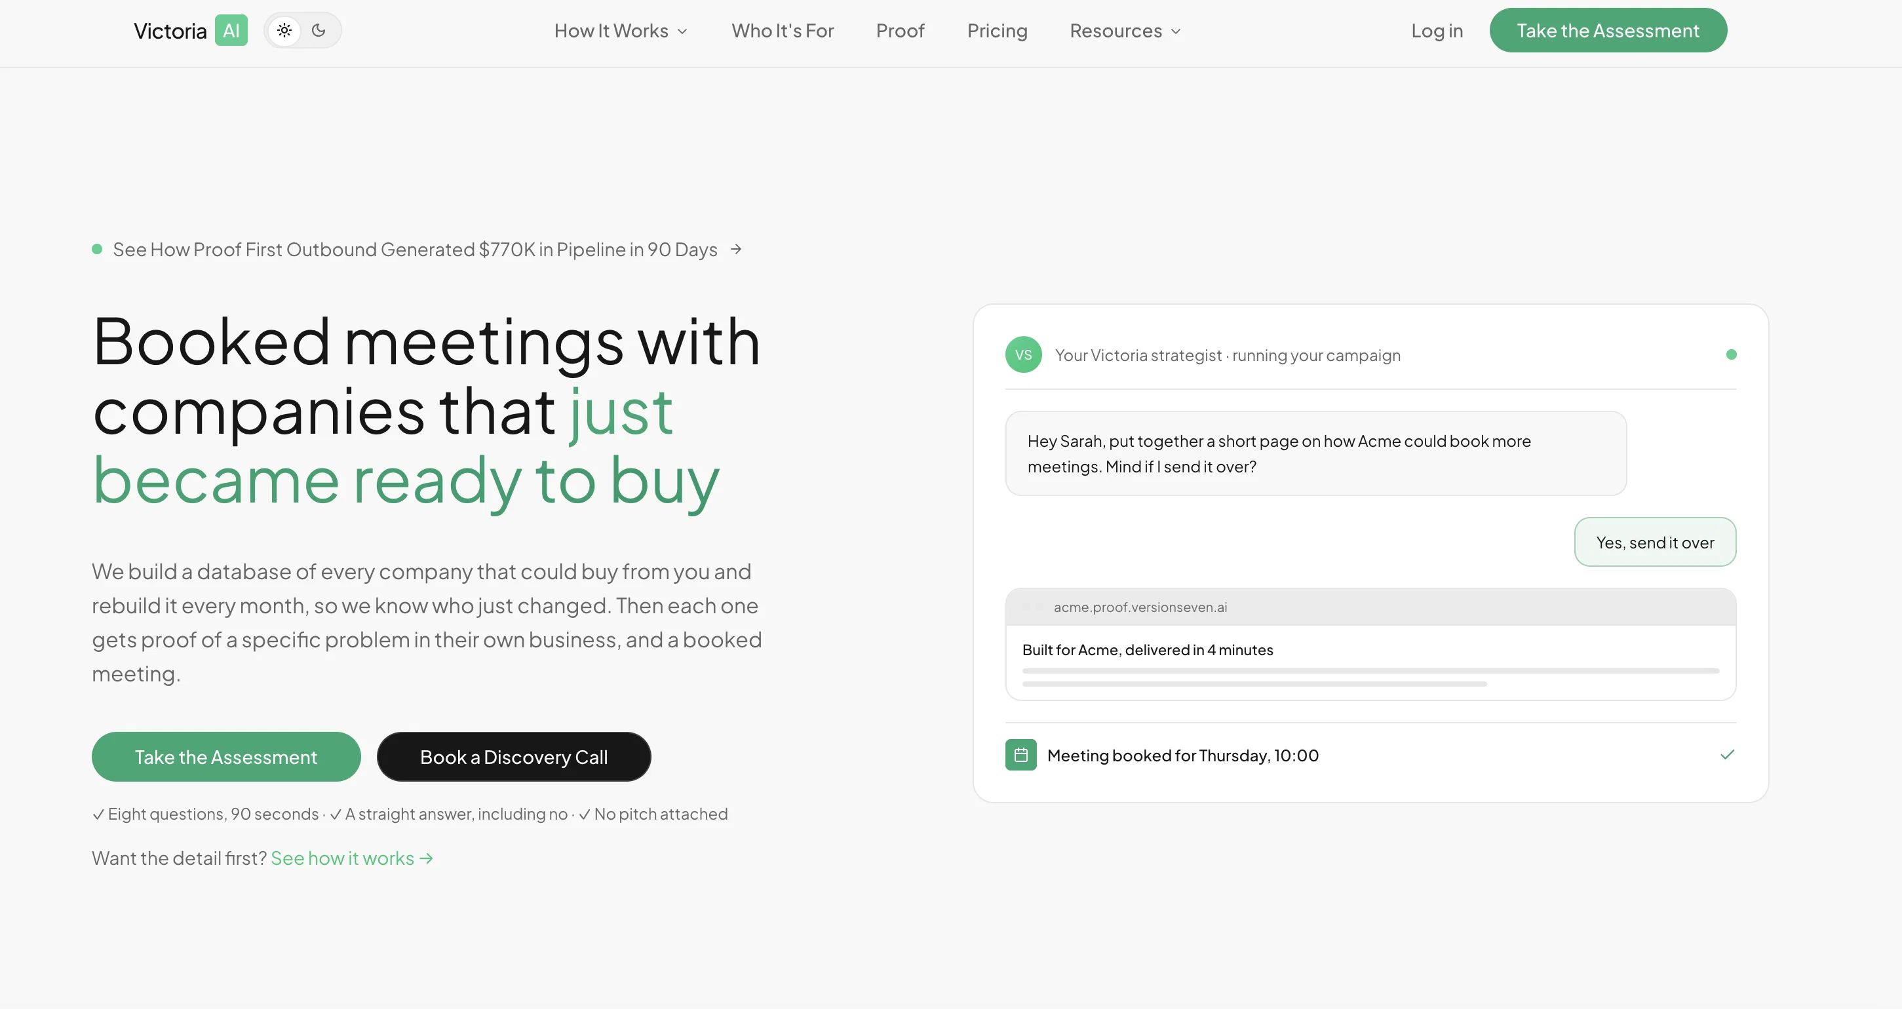Click No pitch attached text
This screenshot has height=1009, width=1902.
tap(660, 813)
